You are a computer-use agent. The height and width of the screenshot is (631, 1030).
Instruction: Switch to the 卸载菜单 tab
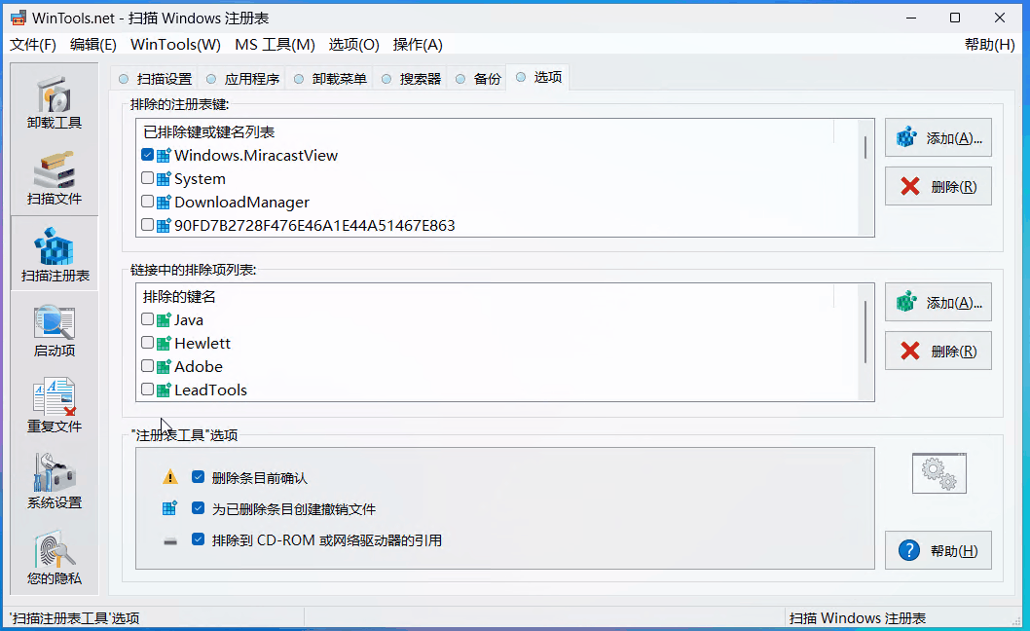tap(330, 79)
